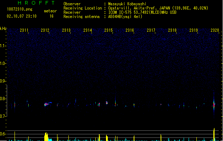The image size is (223, 141).
Task: Click the kHz axis unit label
Action: point(3,29)
